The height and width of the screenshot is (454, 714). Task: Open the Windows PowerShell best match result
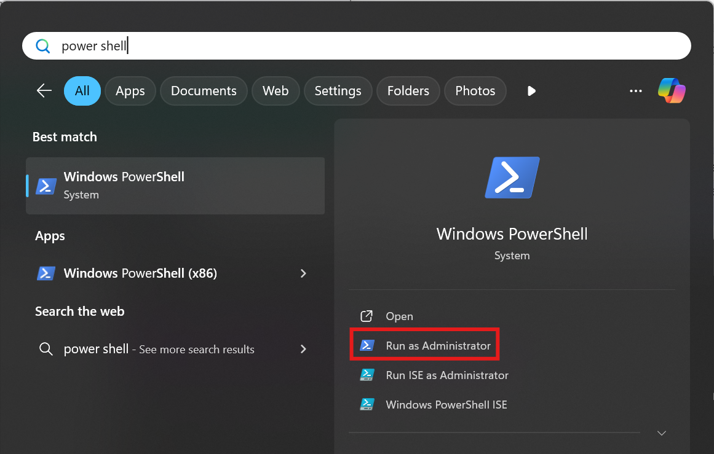point(175,186)
